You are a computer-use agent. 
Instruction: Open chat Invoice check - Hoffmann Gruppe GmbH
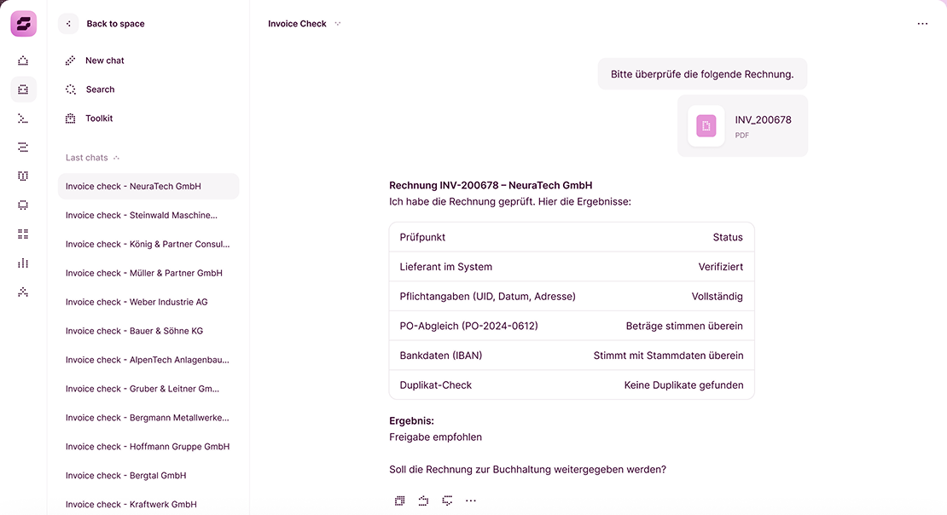[x=148, y=447]
